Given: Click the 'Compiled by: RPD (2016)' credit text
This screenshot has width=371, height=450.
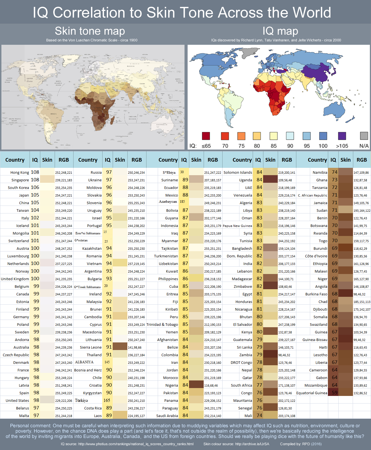Looking at the screenshot, I should pos(301,444).
